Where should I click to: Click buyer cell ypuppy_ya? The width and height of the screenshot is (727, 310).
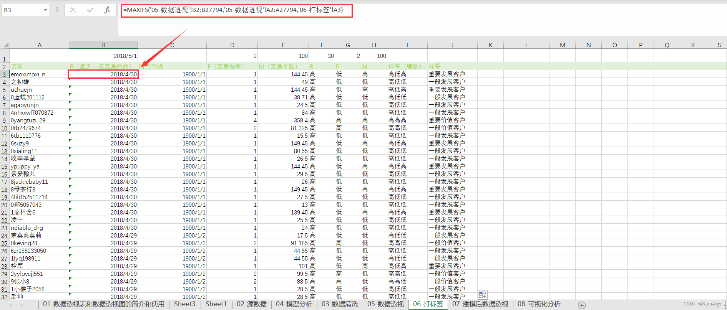(x=39, y=167)
